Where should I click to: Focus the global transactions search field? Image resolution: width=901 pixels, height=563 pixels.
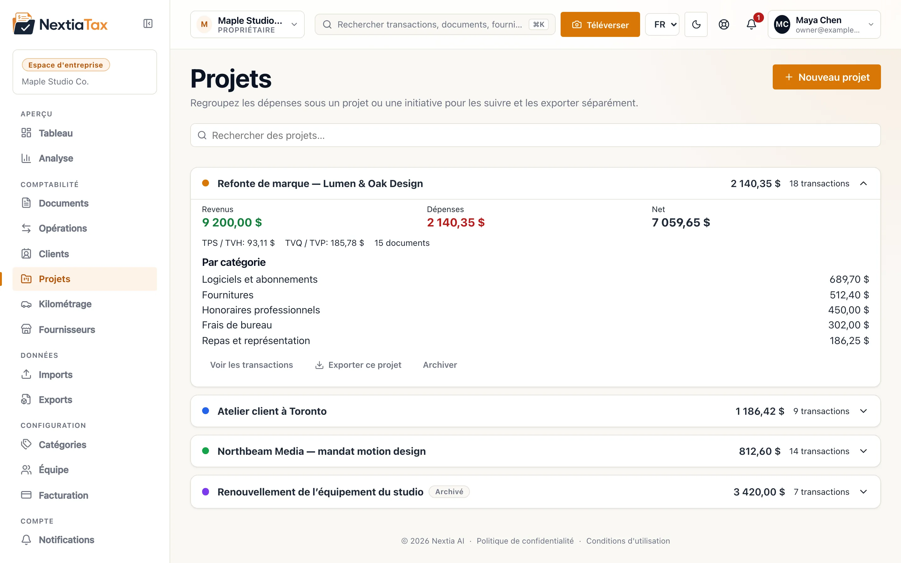(435, 25)
